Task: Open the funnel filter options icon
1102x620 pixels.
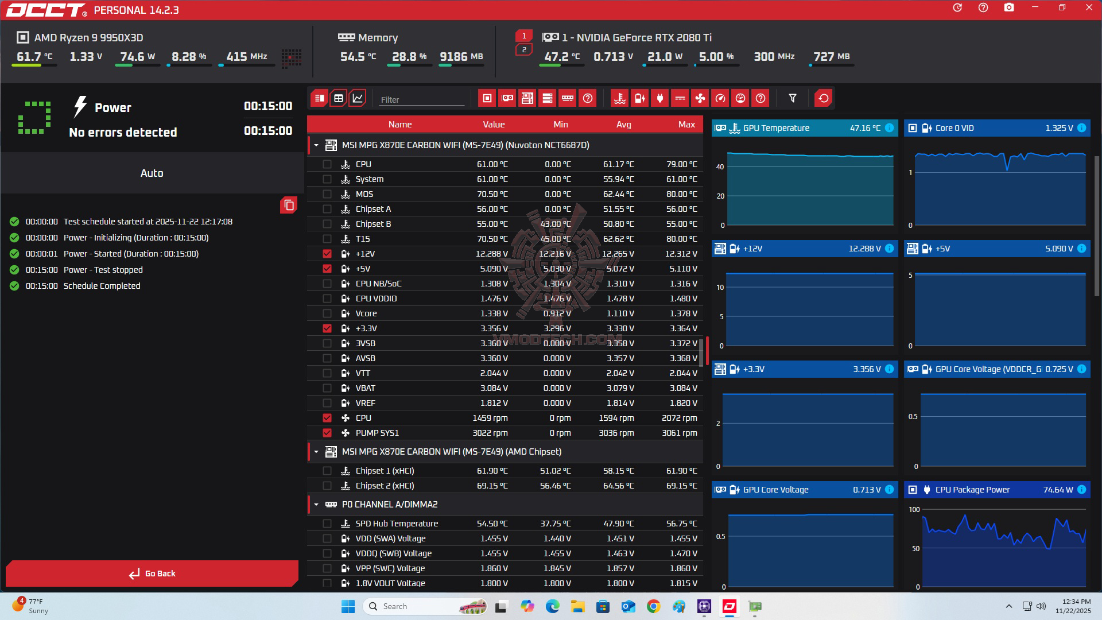Action: 793,98
